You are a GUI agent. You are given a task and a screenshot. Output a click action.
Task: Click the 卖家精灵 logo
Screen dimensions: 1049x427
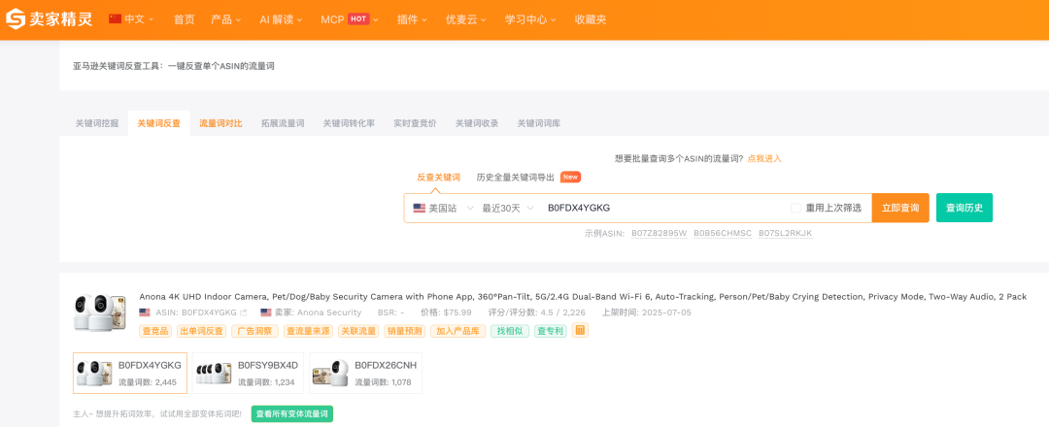pyautogui.click(x=50, y=18)
